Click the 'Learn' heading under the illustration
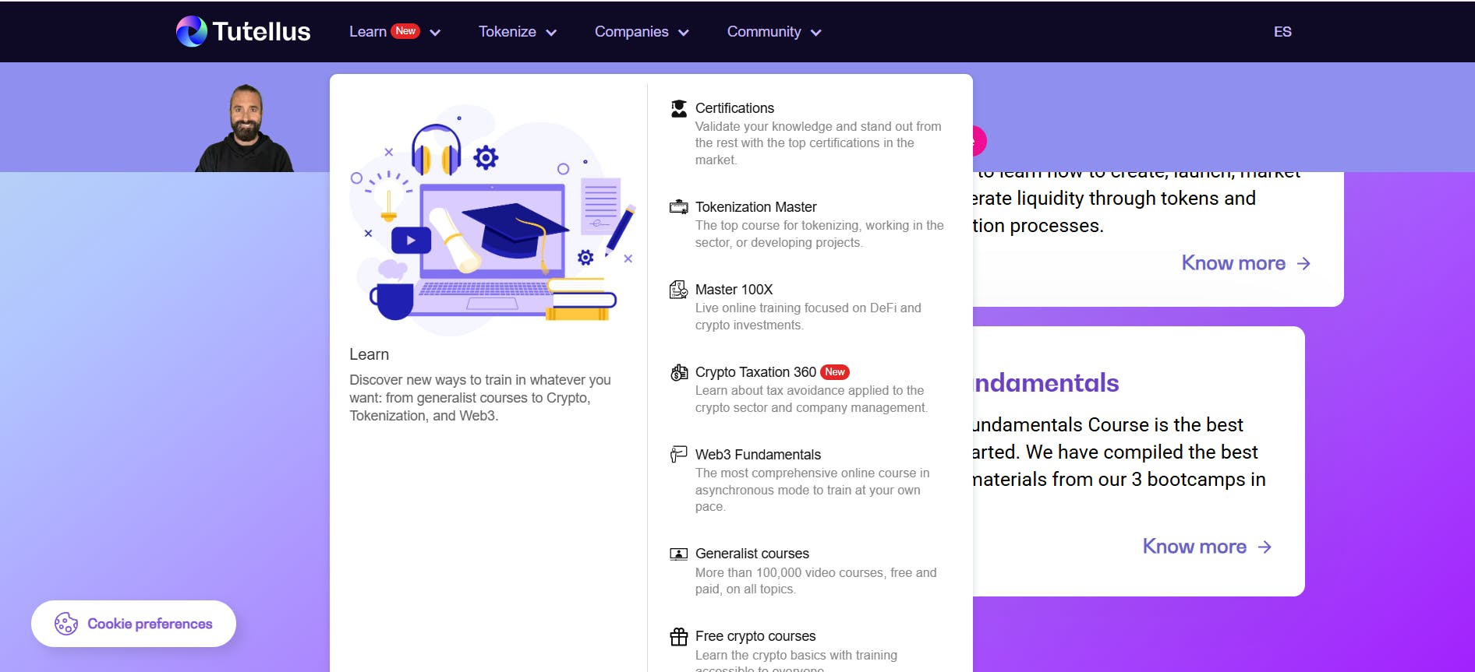 click(369, 354)
